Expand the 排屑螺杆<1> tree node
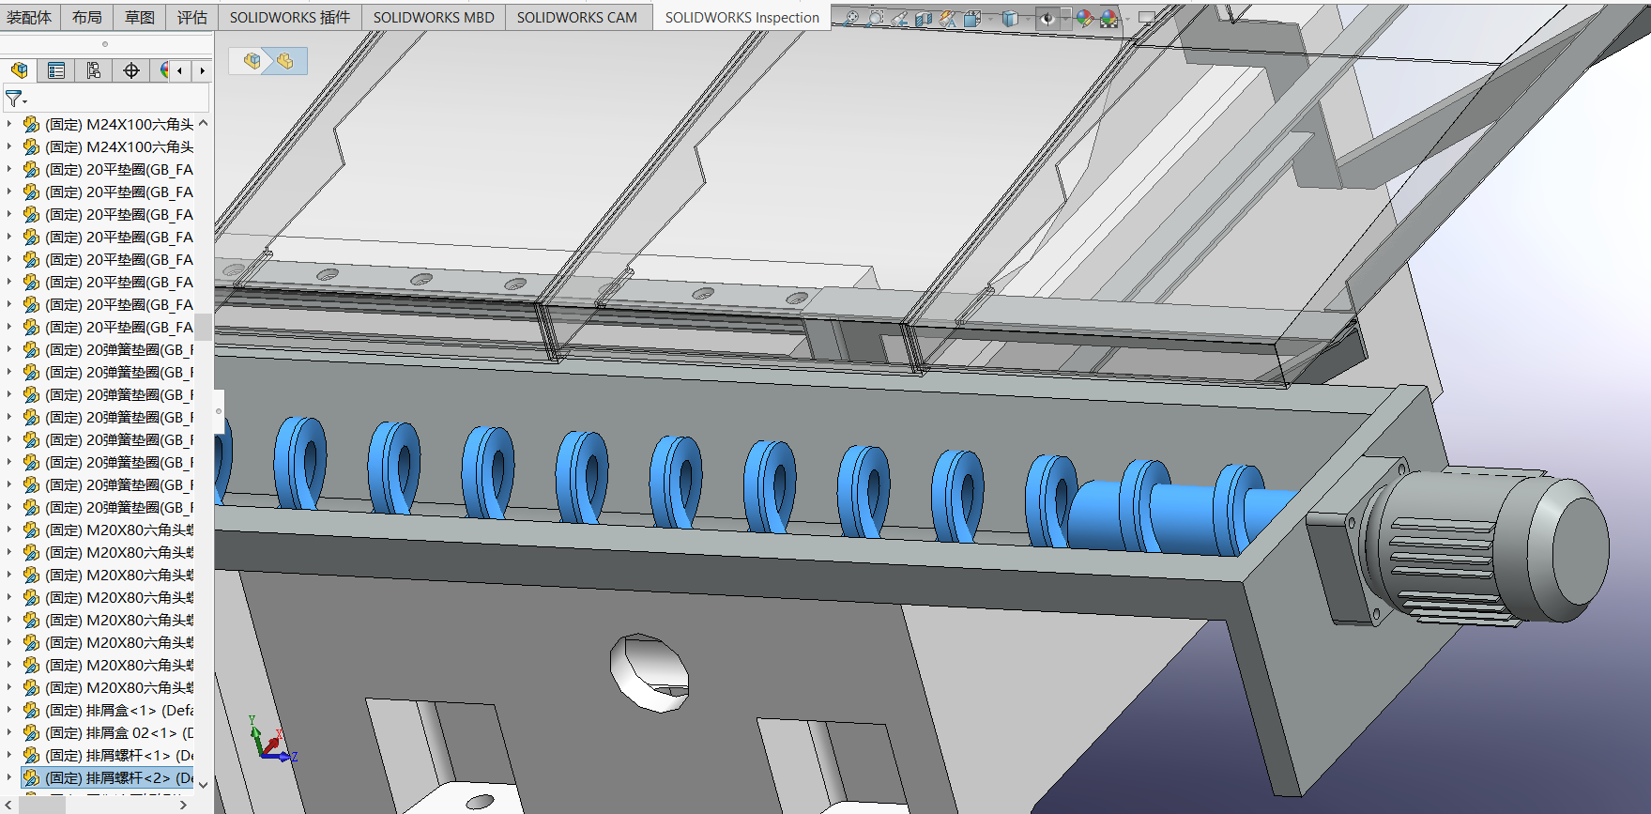This screenshot has height=814, width=1651. [x=9, y=755]
